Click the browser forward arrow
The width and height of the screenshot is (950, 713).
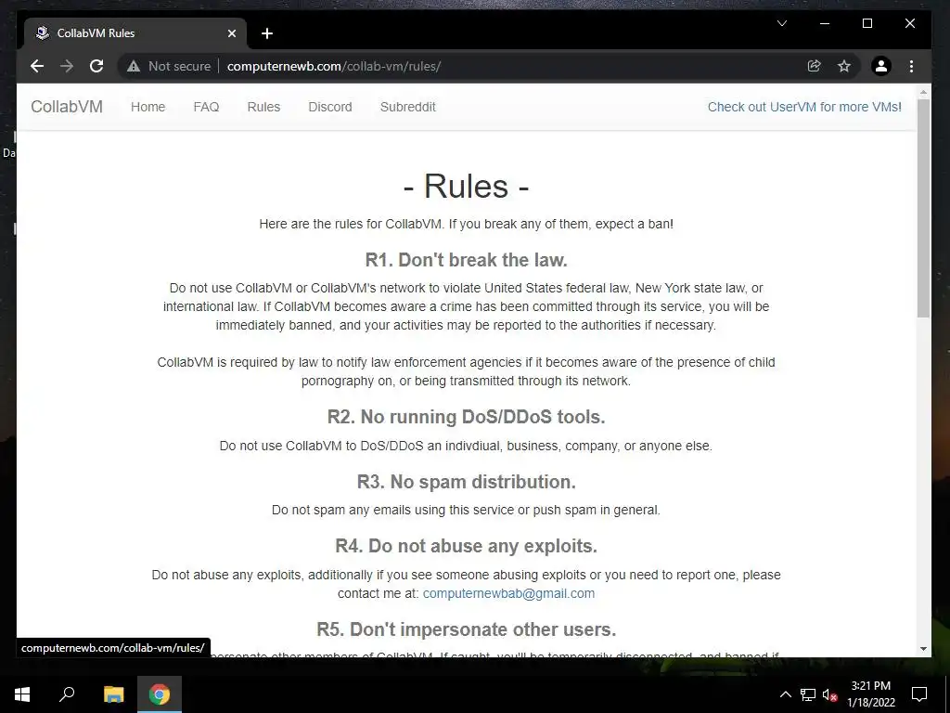pos(67,66)
